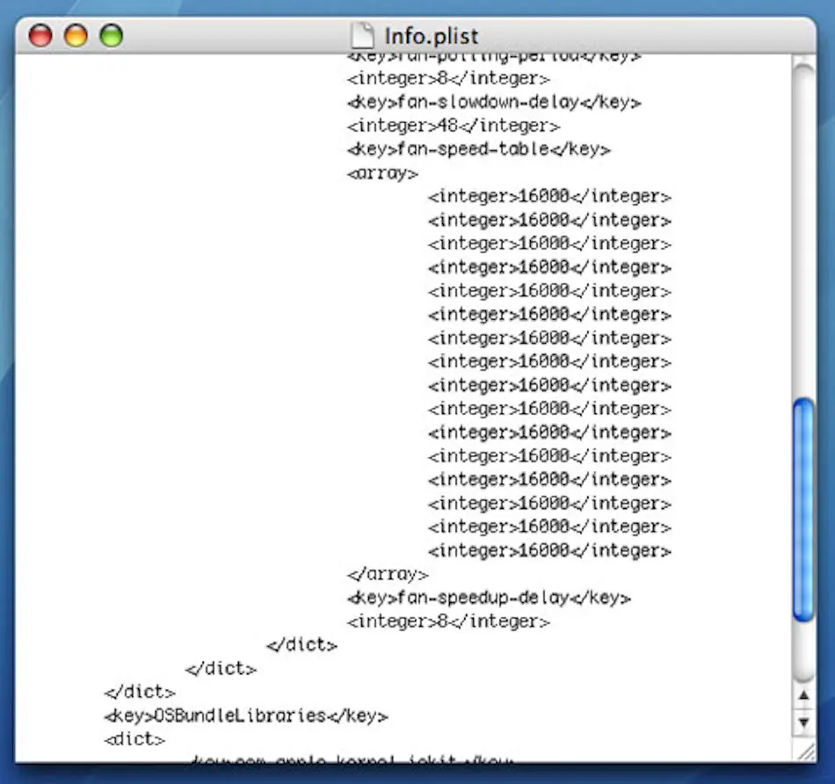Click the red close window button

[x=40, y=36]
